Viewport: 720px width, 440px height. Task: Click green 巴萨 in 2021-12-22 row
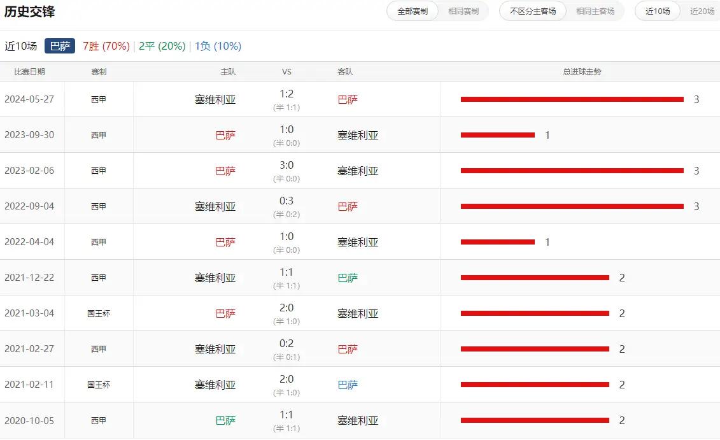click(x=348, y=278)
